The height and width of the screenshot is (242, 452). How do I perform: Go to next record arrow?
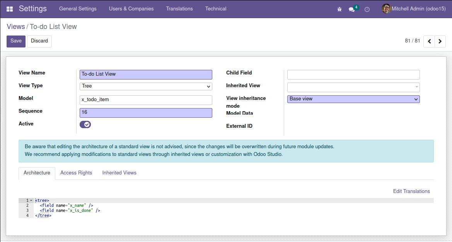click(440, 41)
